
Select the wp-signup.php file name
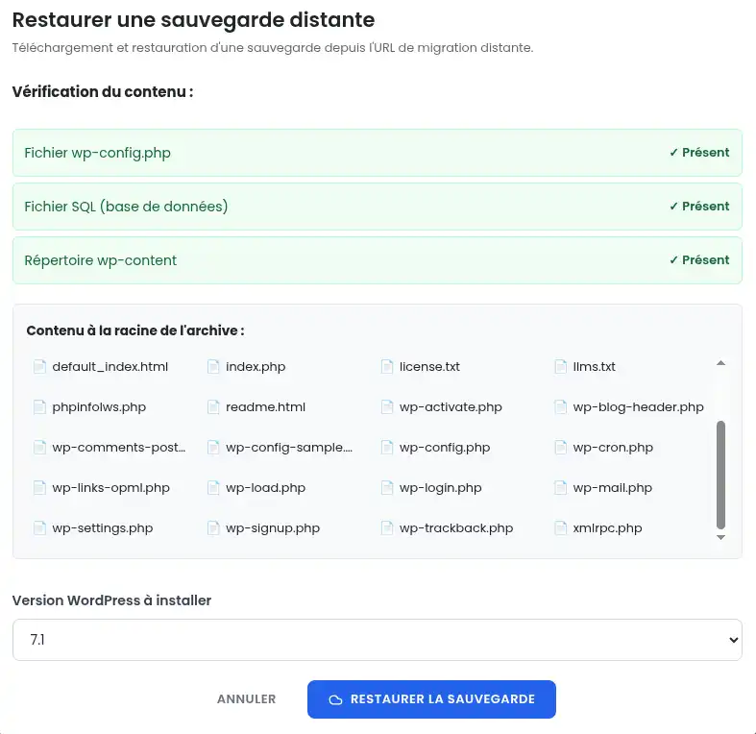(x=273, y=528)
